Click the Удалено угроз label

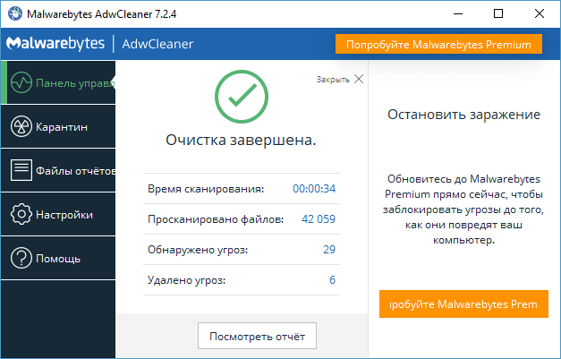pyautogui.click(x=186, y=280)
